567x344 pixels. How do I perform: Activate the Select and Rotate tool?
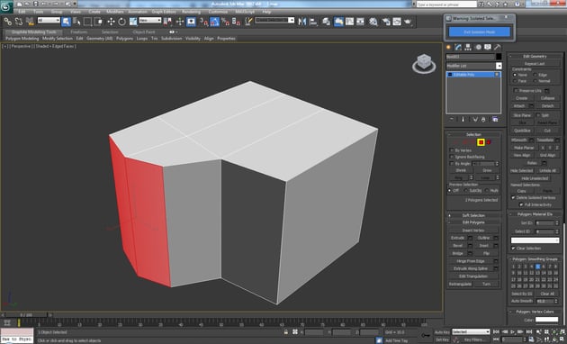coord(121,22)
